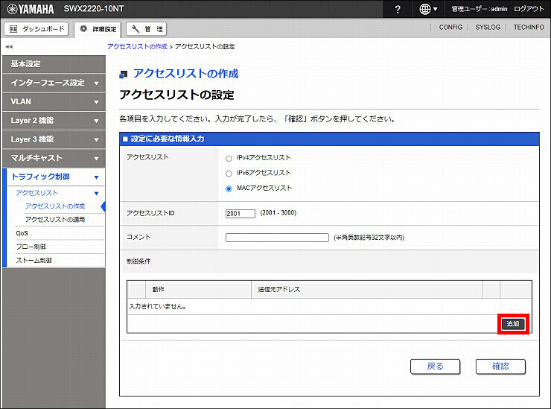The image size is (551, 409).
Task: Click the 戻る button
Action: coord(435,367)
